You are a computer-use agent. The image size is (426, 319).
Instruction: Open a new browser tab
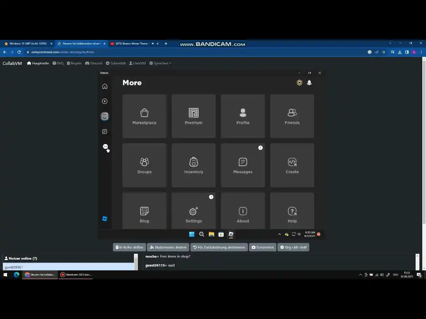[166, 43]
